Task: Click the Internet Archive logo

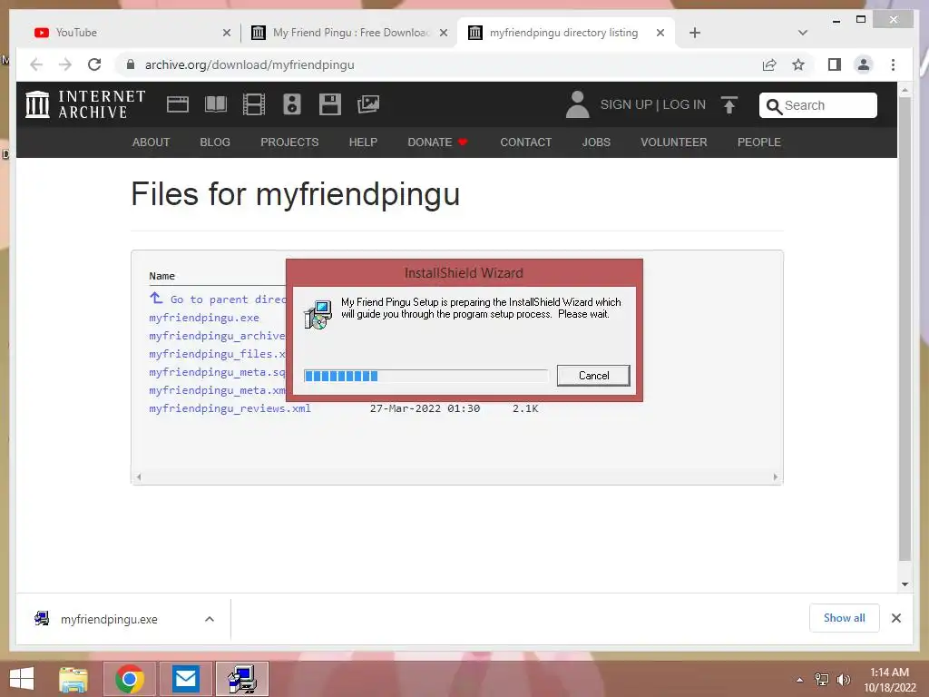Action: [85, 104]
